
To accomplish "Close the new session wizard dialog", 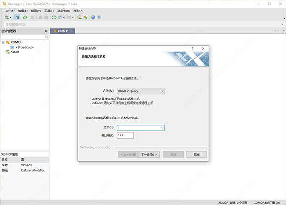I will tap(203, 49).
